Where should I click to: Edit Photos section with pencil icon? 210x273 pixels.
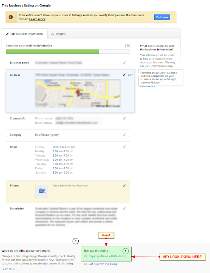tap(124, 186)
